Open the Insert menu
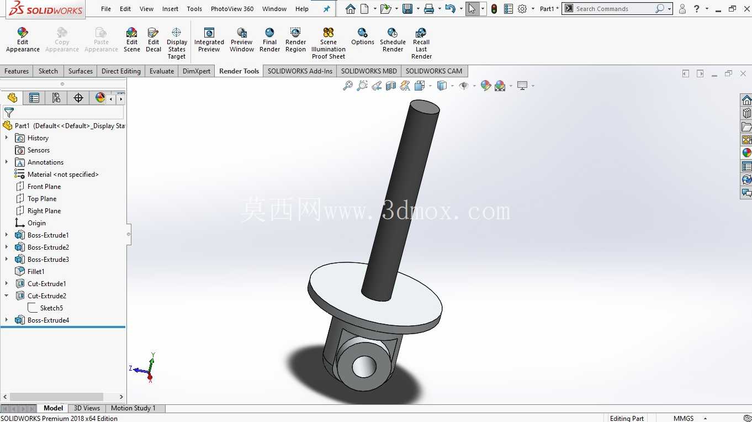 click(170, 9)
